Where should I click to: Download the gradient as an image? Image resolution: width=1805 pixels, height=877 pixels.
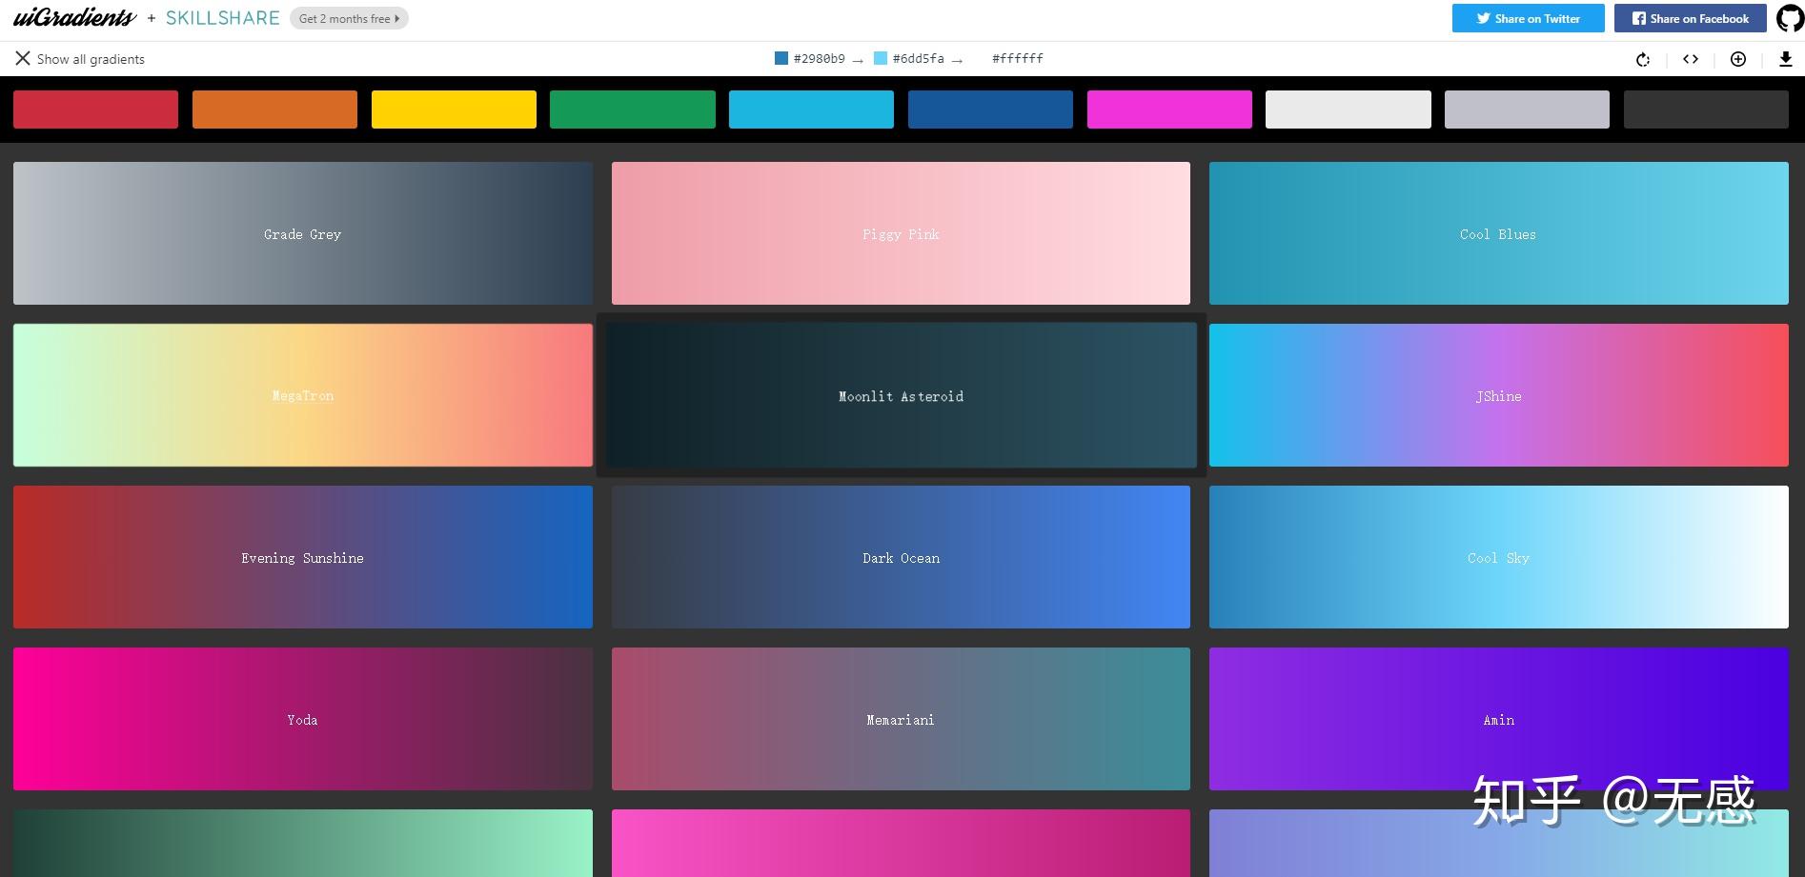pyautogui.click(x=1786, y=59)
